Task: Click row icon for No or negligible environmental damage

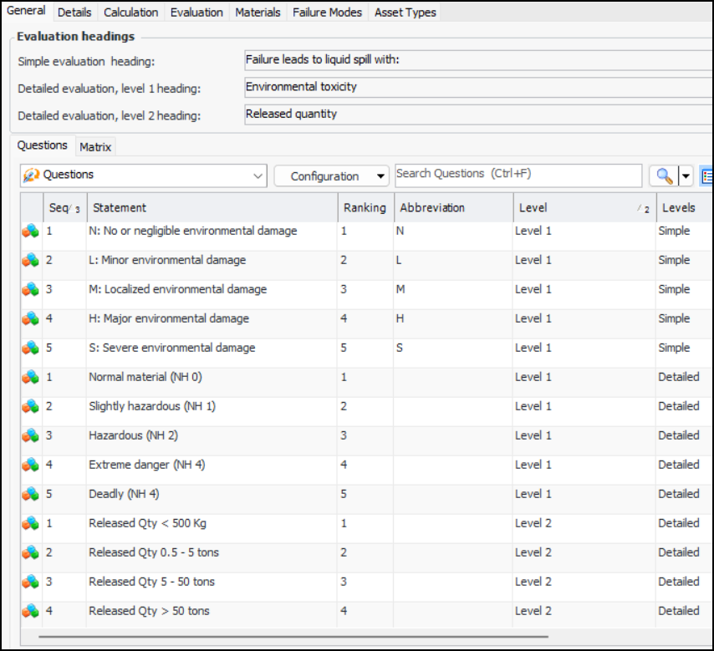Action: coord(31,231)
